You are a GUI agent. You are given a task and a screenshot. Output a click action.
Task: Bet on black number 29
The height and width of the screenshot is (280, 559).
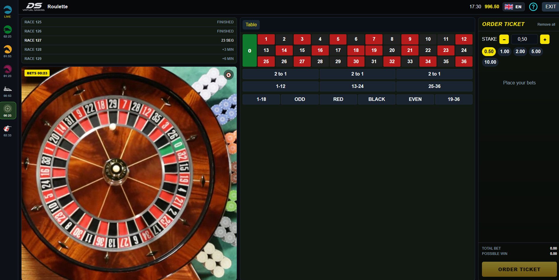click(338, 62)
